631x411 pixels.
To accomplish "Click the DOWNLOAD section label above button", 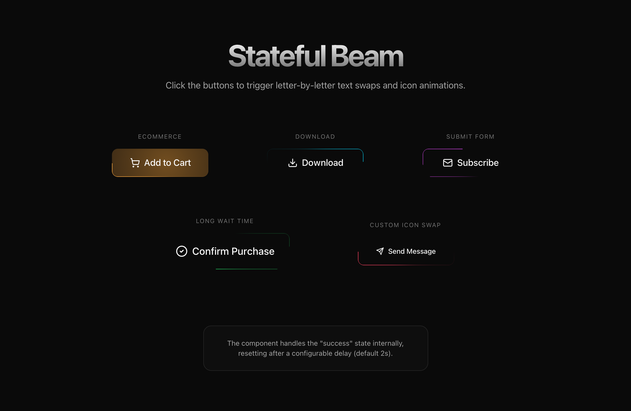I will pyautogui.click(x=315, y=137).
